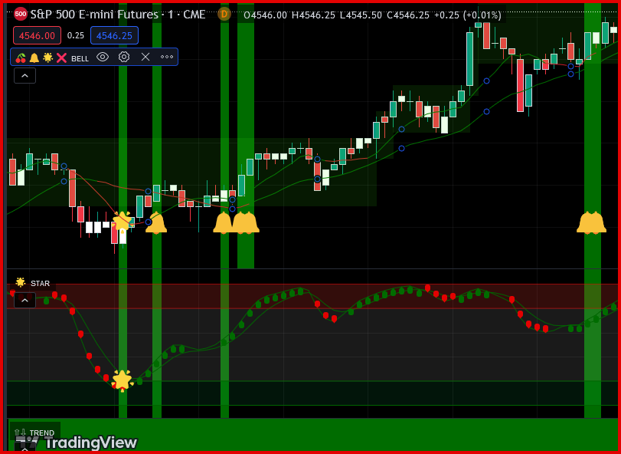Collapse the legend chevron in the STAR pane
The width and height of the screenshot is (621, 454).
[25, 300]
